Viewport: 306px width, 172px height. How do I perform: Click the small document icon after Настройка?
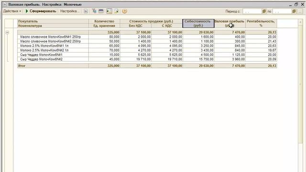(86, 11)
